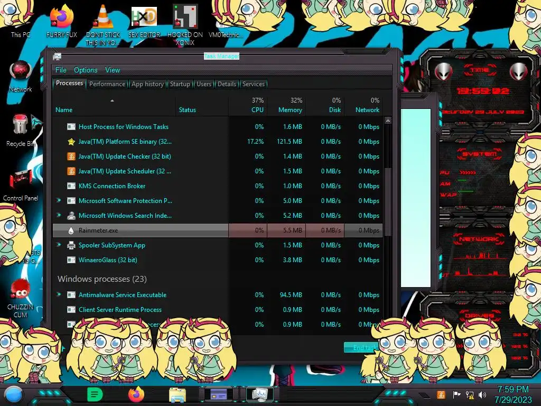
Task: Click the Java tray icon
Action: click(441, 394)
